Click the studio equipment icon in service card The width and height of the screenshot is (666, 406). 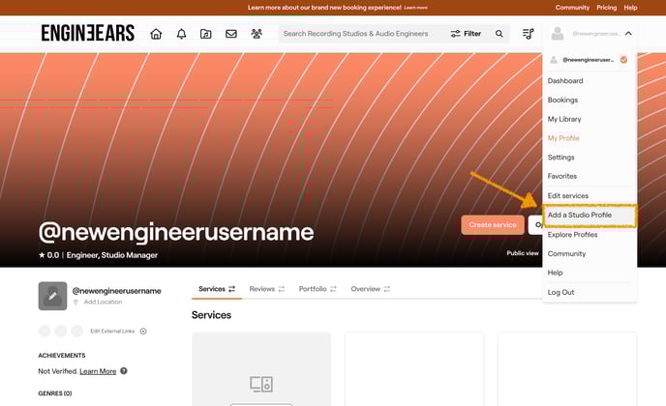pyautogui.click(x=261, y=384)
